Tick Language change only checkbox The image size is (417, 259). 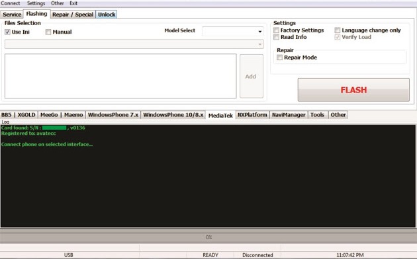[x=338, y=30]
